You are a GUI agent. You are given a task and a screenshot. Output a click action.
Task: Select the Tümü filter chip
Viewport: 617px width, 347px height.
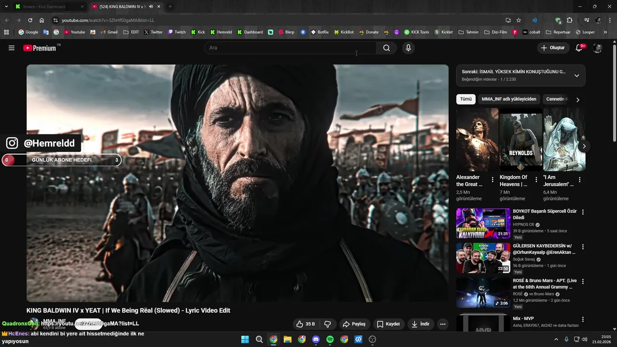(x=466, y=99)
